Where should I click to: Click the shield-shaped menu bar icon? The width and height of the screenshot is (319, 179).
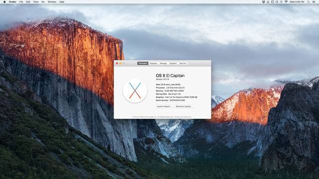[x=264, y=2]
